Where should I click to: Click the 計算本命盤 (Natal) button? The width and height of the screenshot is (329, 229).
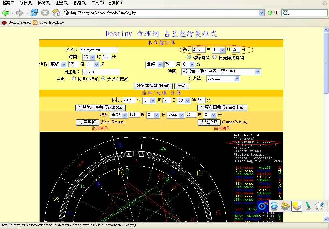(x=153, y=86)
